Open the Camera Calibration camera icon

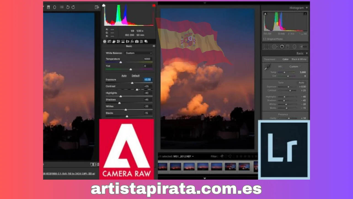(137, 41)
